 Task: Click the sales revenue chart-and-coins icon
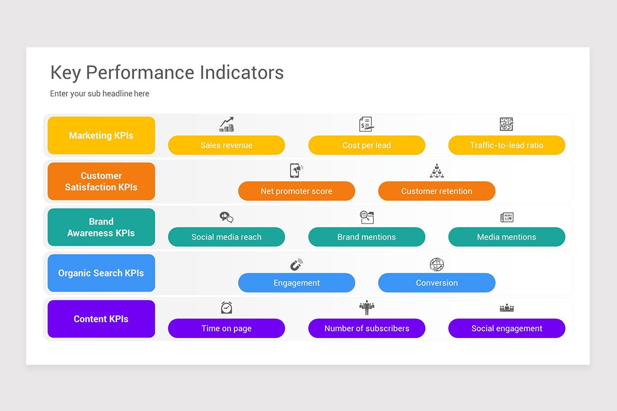click(227, 124)
